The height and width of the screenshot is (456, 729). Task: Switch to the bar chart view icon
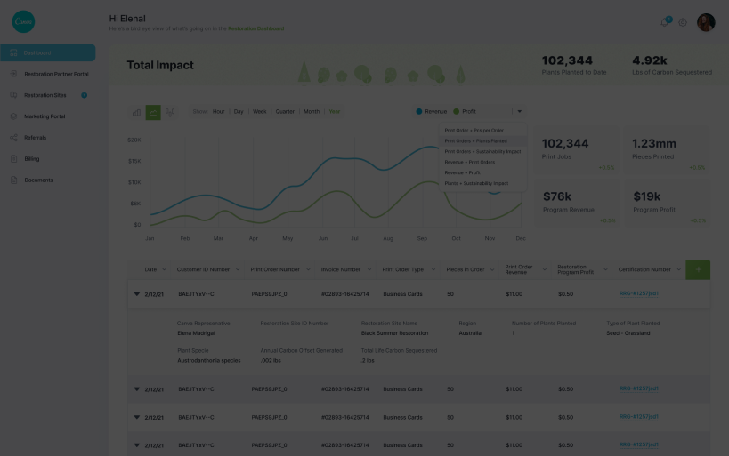[x=136, y=112]
